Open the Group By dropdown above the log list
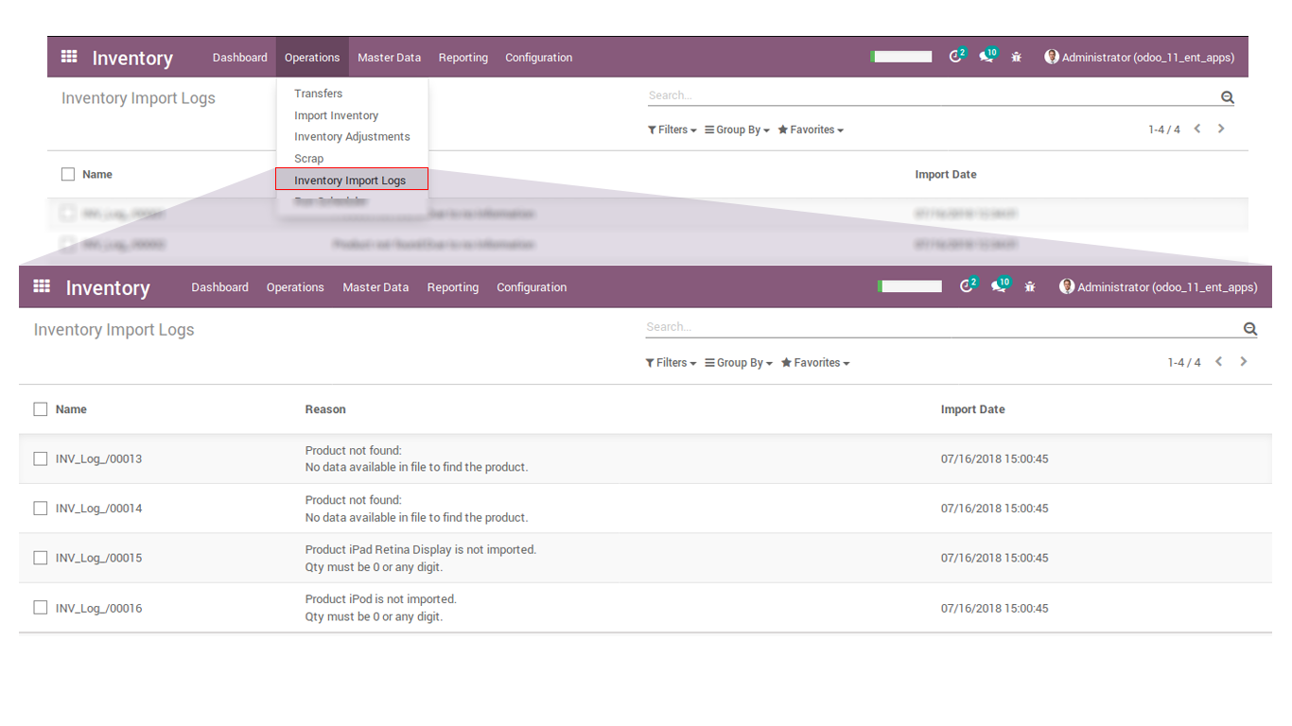 (x=739, y=363)
